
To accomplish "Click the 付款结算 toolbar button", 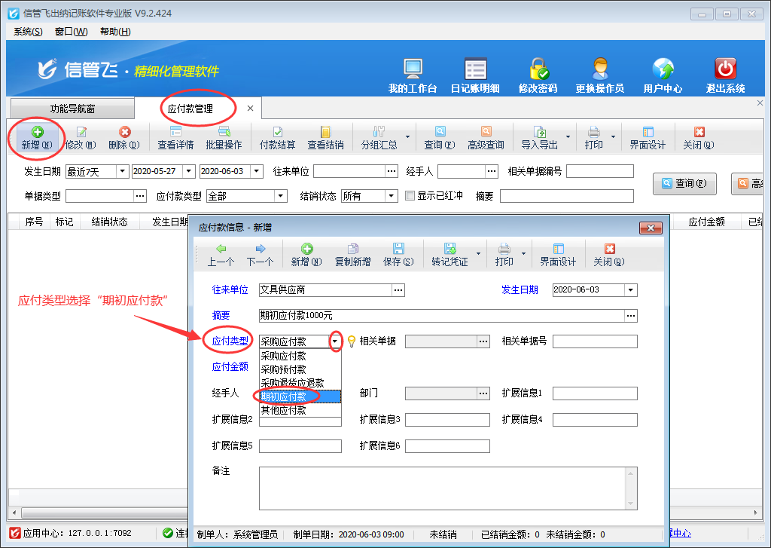I will coord(277,138).
